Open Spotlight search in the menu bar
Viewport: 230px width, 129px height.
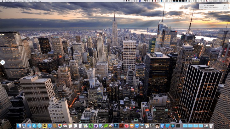coord(224,1)
